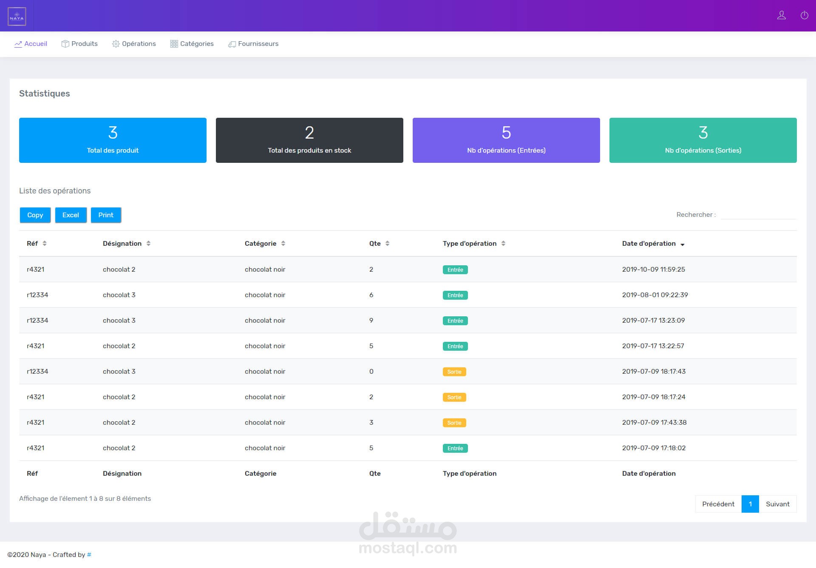Select the Nb d'opérations (Sorties) stat card

coord(703,140)
